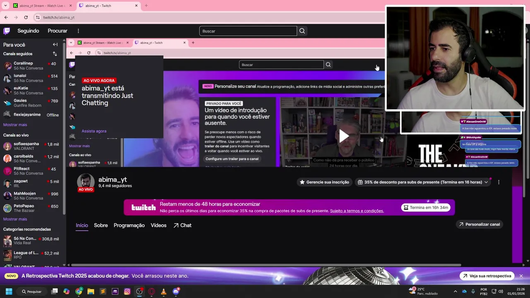Open a new browser tab
This screenshot has height=298, width=530.
coord(146,6)
